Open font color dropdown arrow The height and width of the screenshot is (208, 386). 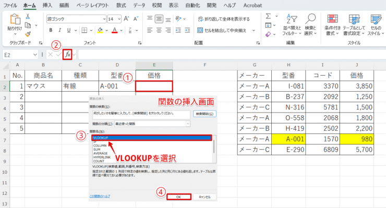click(122, 31)
